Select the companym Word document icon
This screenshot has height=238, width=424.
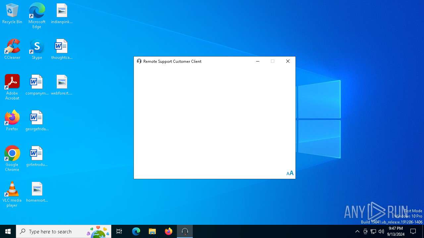(37, 85)
